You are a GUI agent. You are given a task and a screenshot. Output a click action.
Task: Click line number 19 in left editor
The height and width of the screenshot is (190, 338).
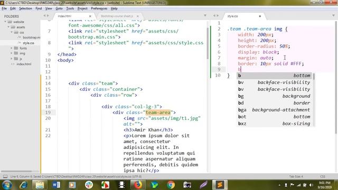coord(48,112)
